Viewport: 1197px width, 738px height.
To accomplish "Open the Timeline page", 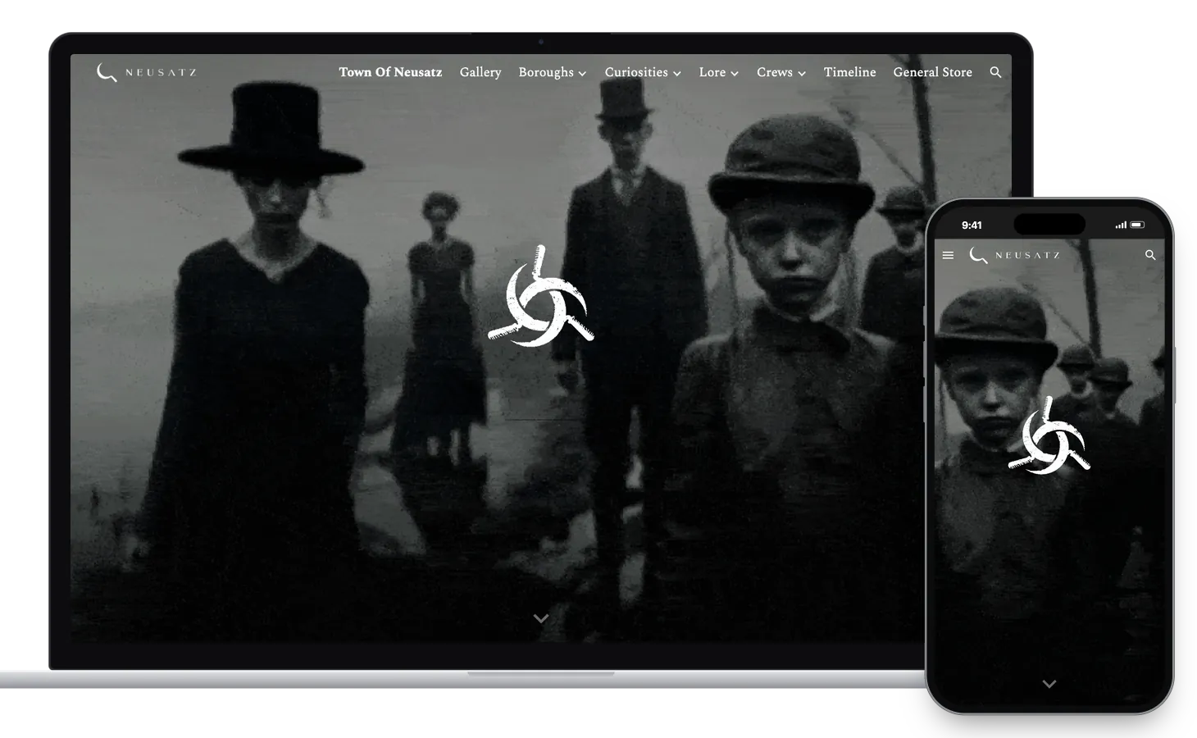I will pos(850,72).
